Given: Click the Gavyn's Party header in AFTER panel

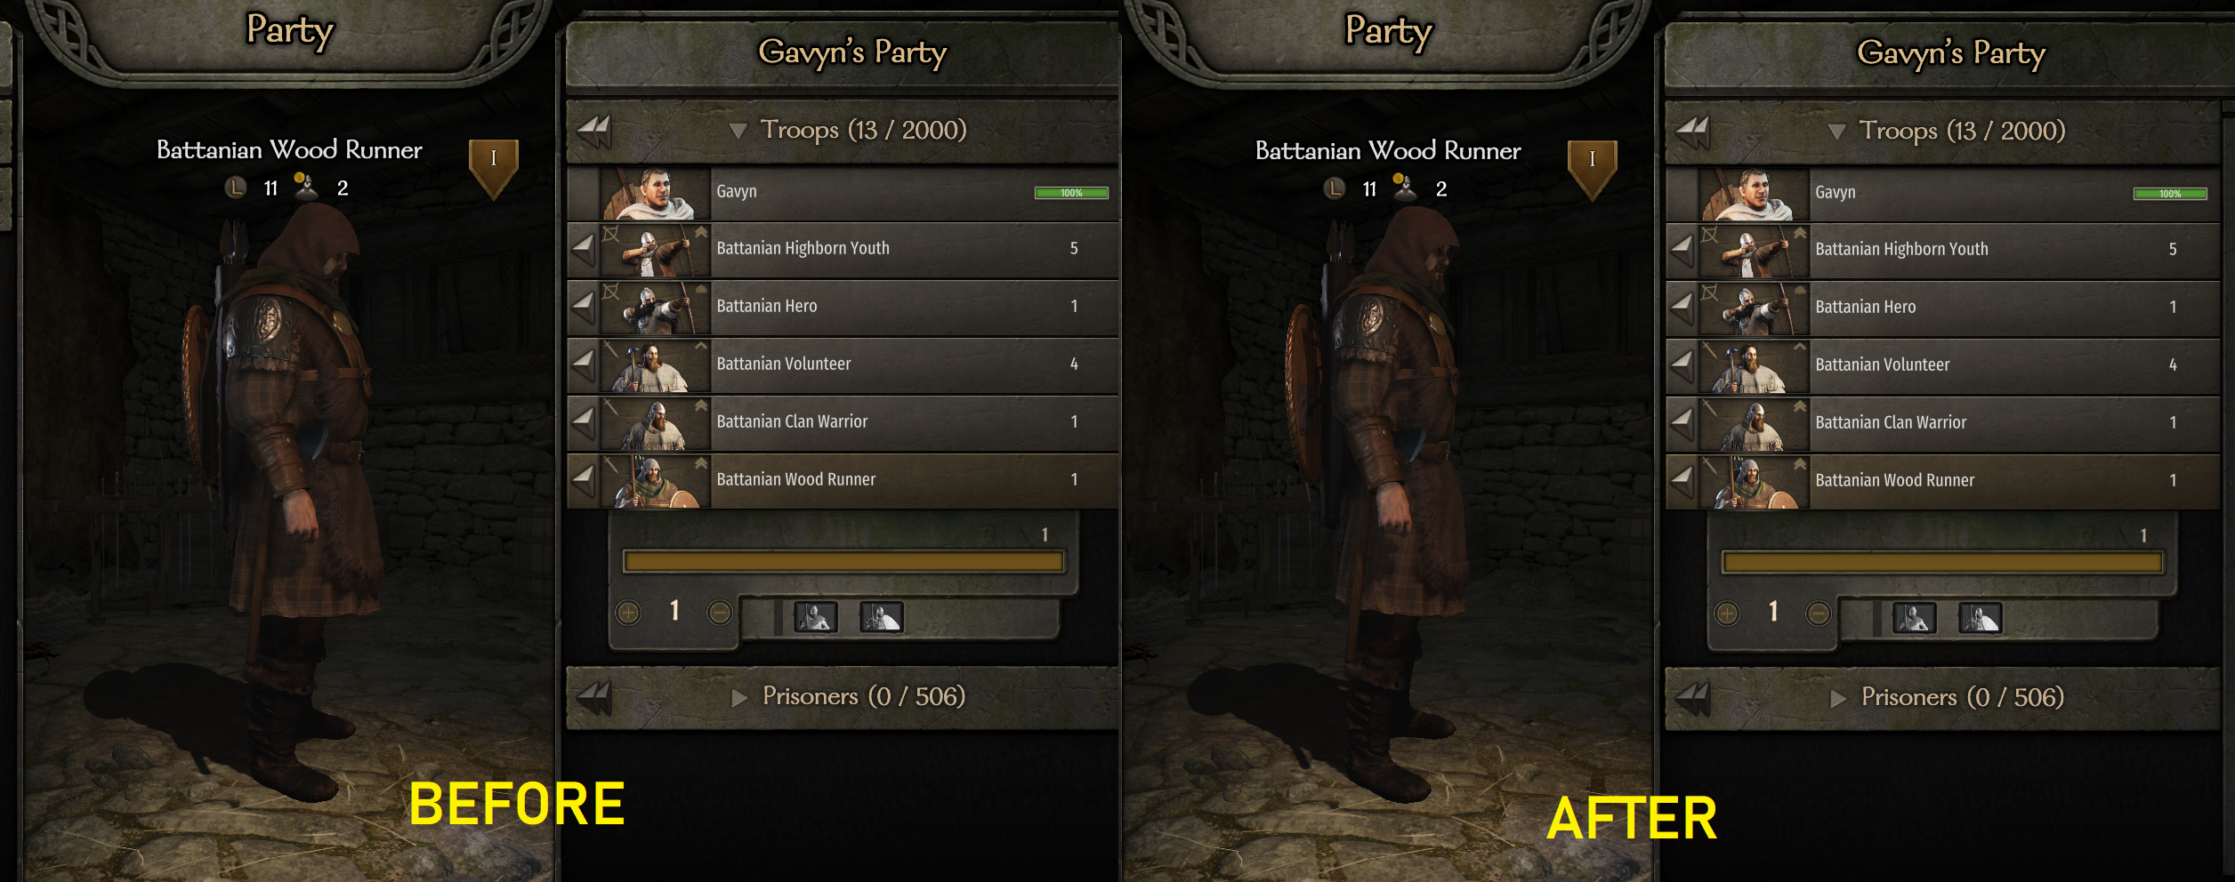Looking at the screenshot, I should click(x=1951, y=53).
